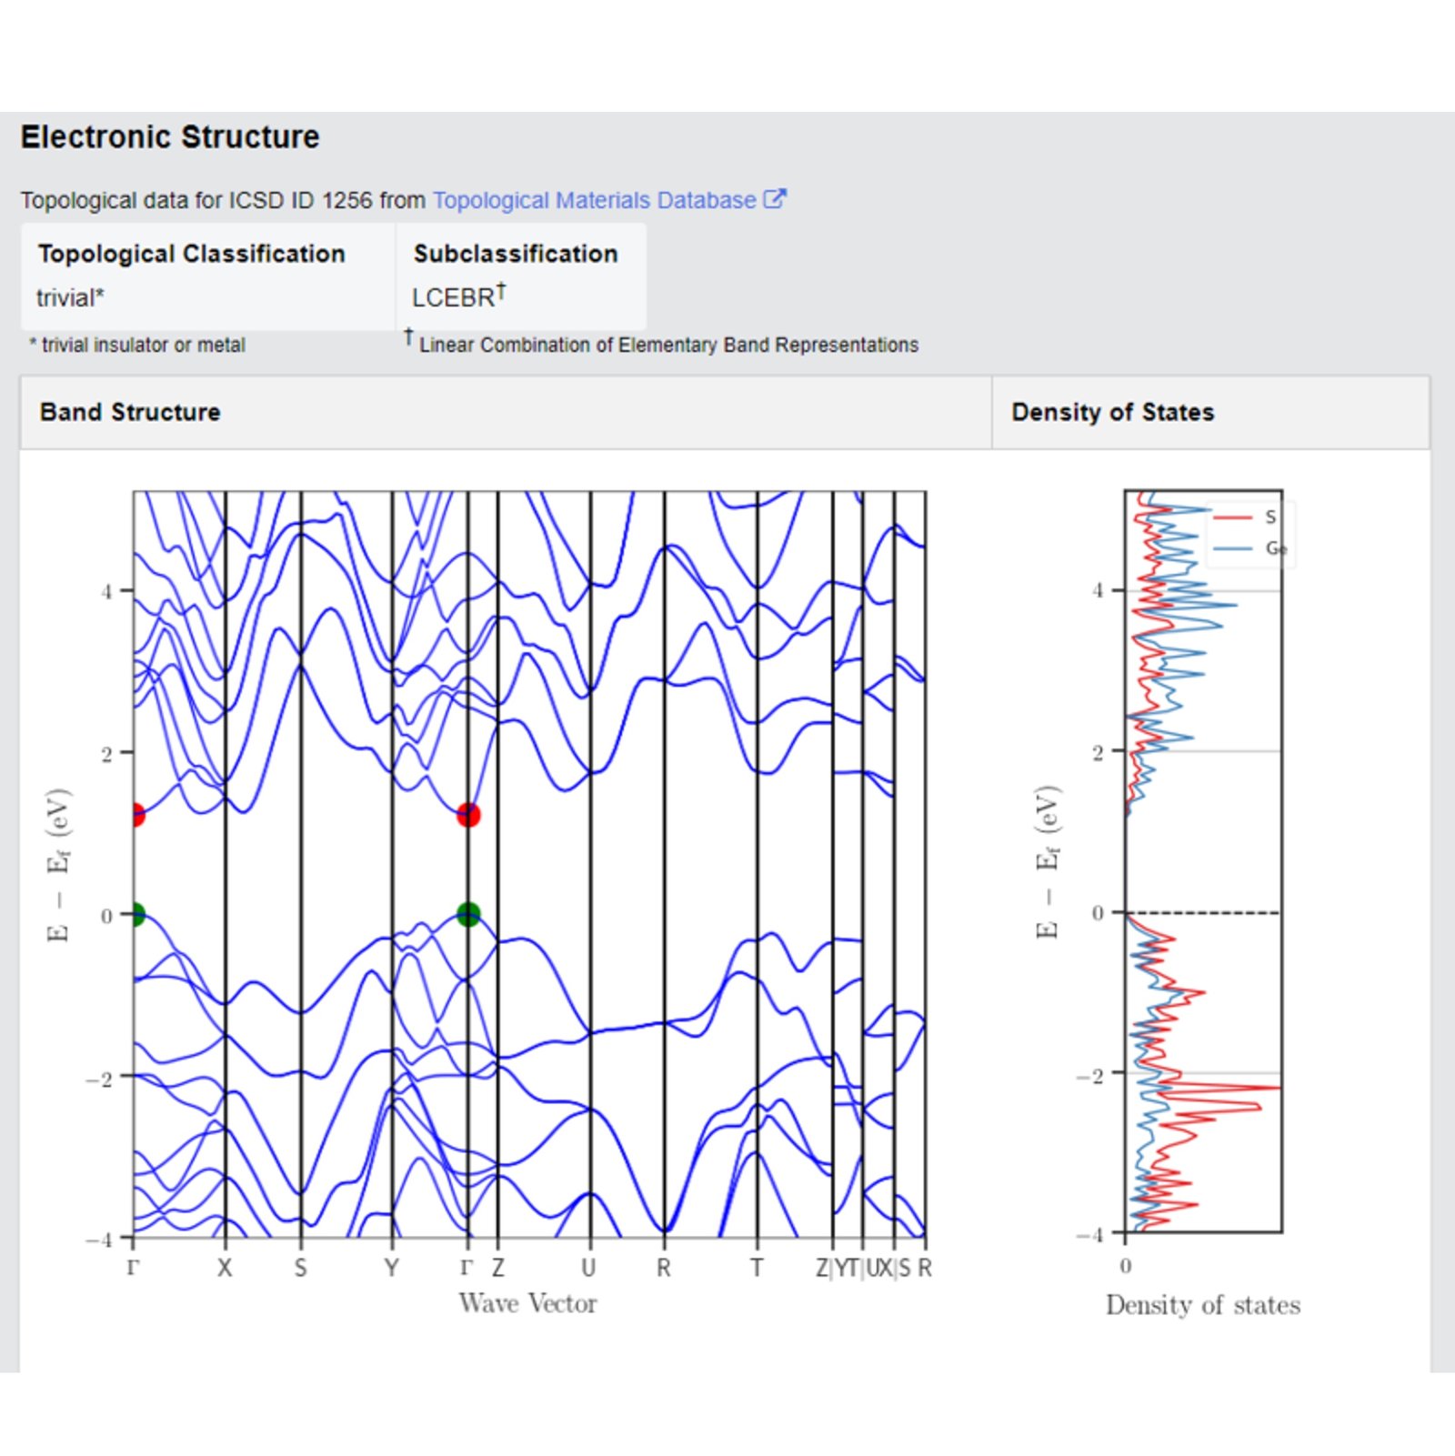Click the external link icon after Database

774,199
